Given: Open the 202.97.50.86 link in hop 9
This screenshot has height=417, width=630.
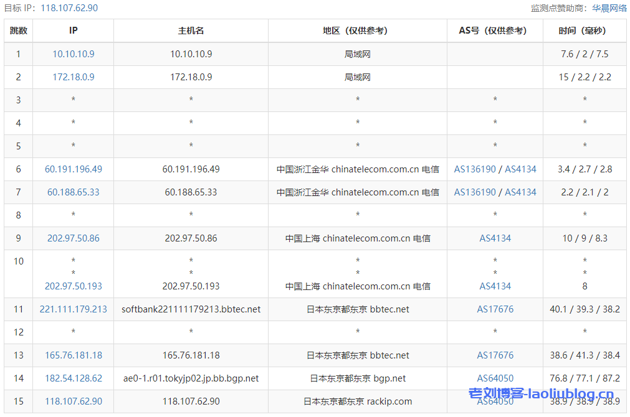Looking at the screenshot, I should (x=73, y=238).
